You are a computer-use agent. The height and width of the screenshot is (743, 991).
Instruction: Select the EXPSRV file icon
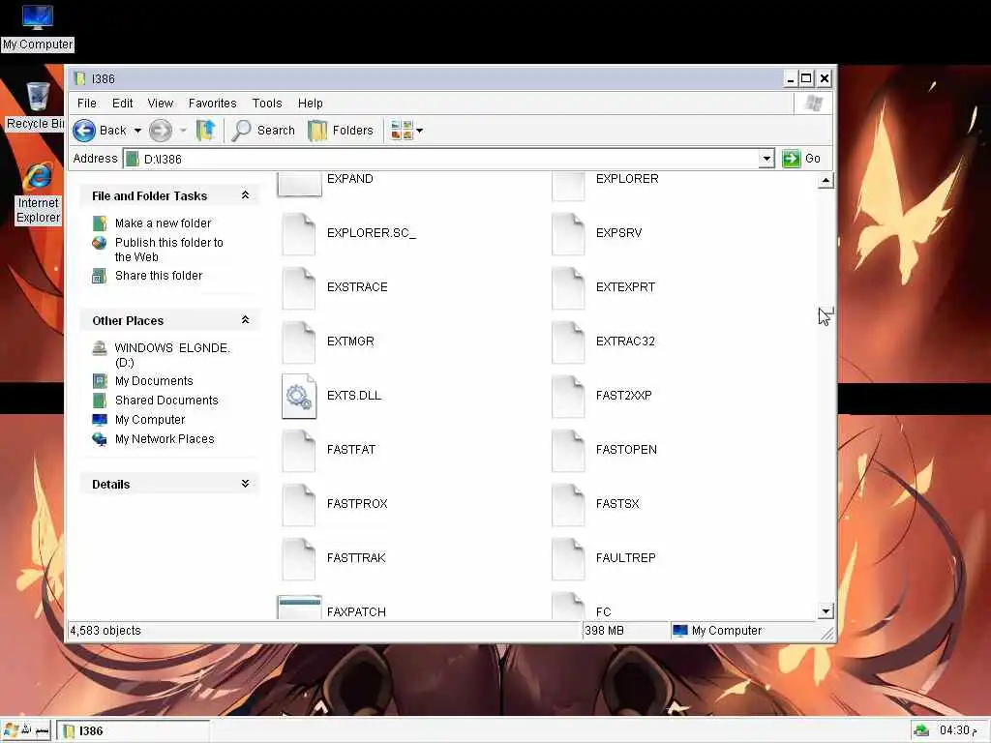(x=568, y=234)
